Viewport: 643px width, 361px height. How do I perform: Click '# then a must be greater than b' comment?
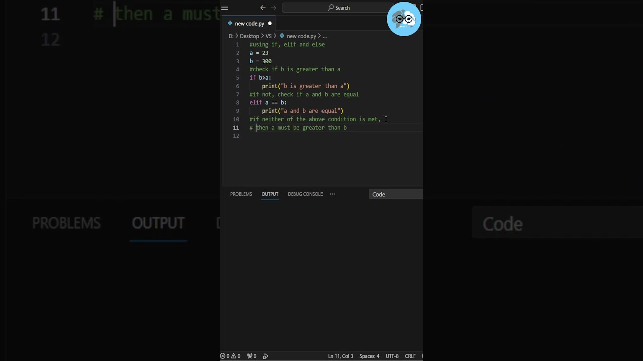point(298,128)
